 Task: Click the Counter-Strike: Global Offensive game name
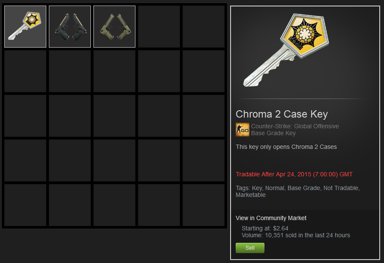295,126
